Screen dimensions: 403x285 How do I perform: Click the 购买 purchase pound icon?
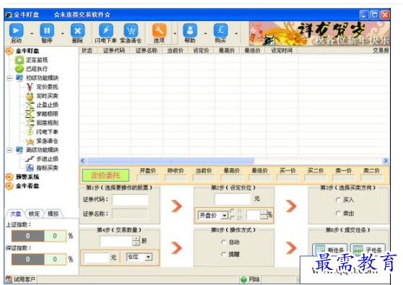tap(220, 30)
